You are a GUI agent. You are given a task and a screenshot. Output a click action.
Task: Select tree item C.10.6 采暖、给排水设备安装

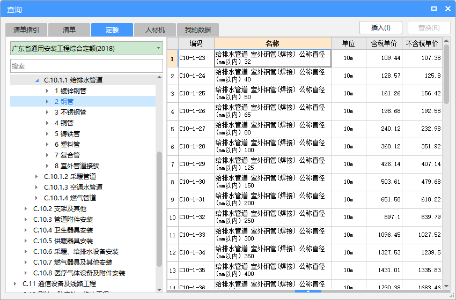point(76,252)
